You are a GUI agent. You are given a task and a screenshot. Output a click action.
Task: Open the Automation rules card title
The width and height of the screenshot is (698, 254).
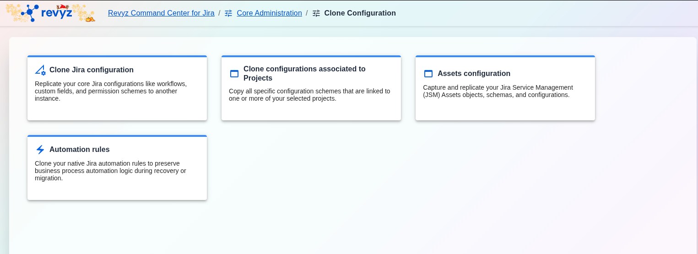coord(80,150)
